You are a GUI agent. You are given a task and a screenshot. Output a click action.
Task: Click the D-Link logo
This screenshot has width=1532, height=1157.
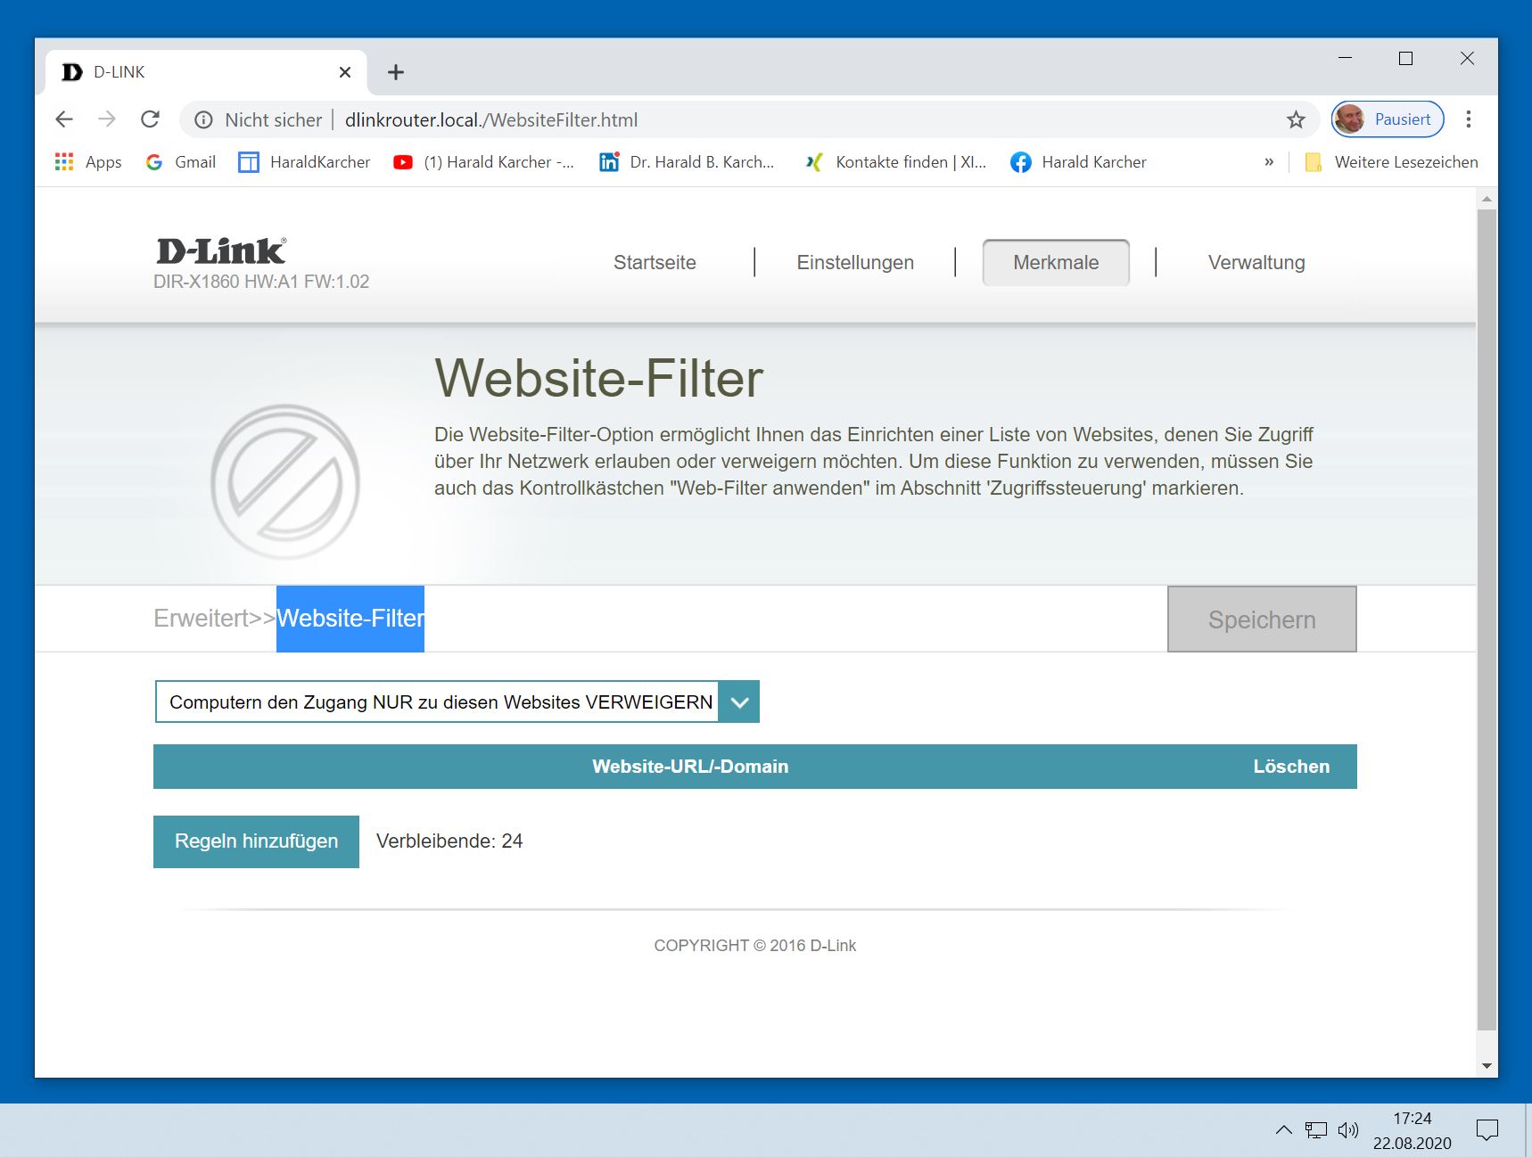pyautogui.click(x=222, y=251)
